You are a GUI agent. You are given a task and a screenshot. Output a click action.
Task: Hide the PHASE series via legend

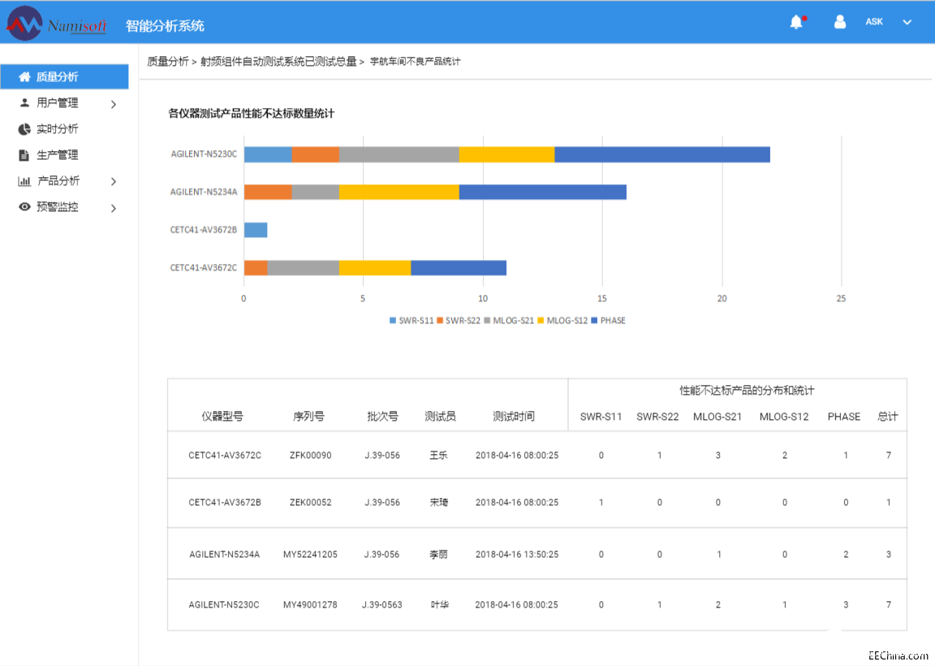(x=608, y=321)
